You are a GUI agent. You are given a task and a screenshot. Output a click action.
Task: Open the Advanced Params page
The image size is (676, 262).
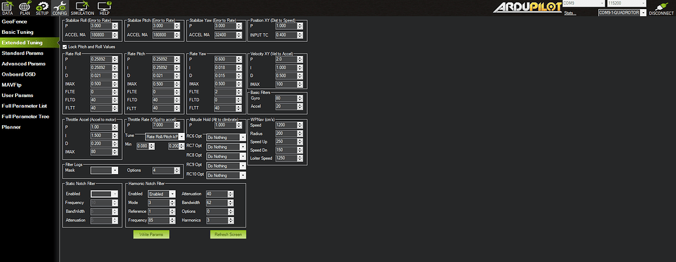coord(24,64)
